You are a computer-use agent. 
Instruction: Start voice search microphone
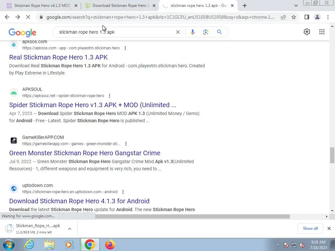(x=192, y=32)
